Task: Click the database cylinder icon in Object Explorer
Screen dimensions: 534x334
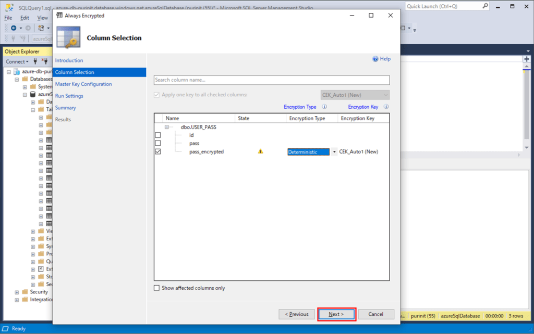Action: pos(33,94)
